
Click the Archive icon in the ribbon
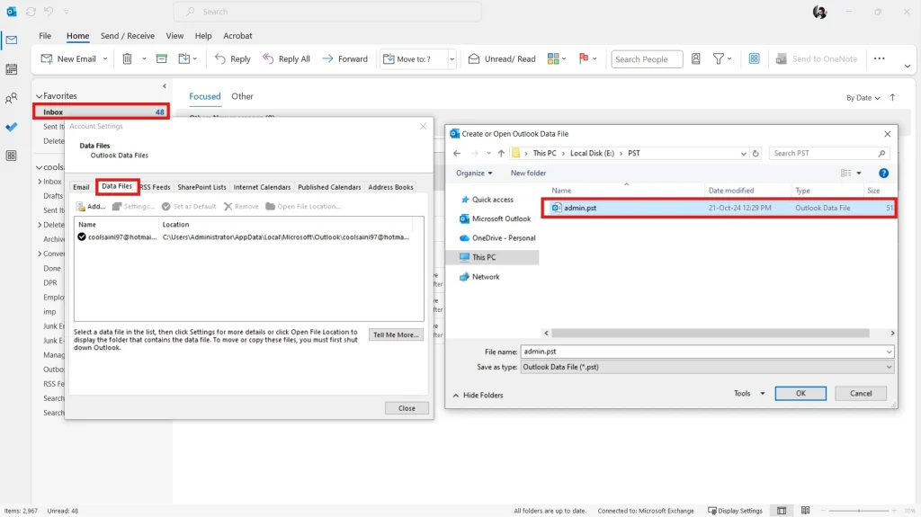(162, 58)
